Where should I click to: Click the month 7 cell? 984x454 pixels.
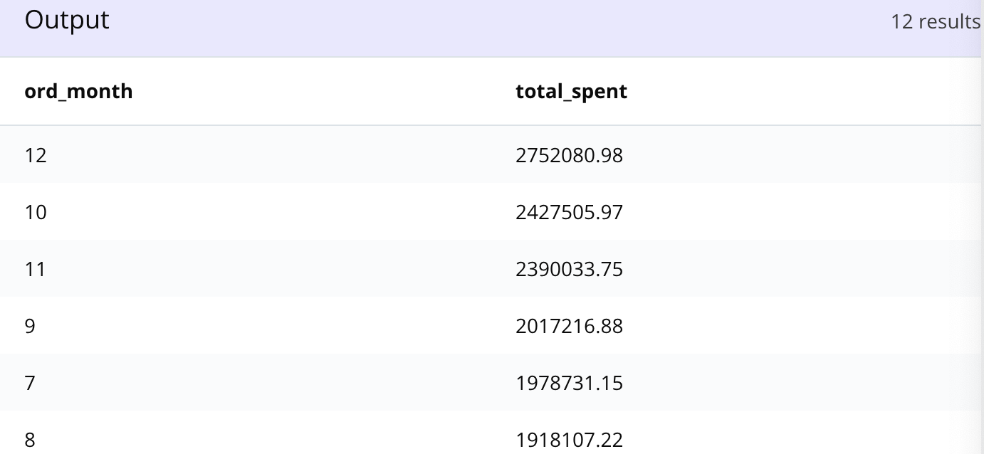coord(30,383)
